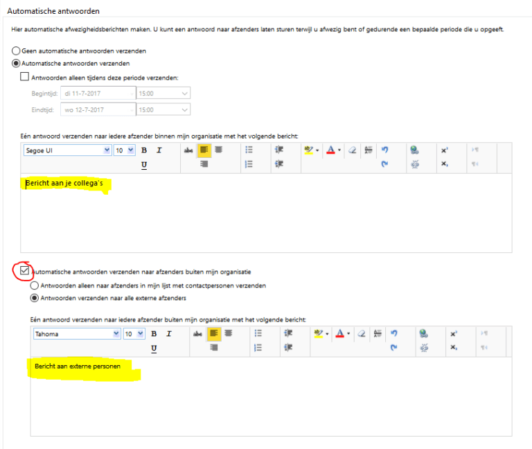Undo in the internal message toolbar
The width and height of the screenshot is (532, 449).
coord(384,150)
